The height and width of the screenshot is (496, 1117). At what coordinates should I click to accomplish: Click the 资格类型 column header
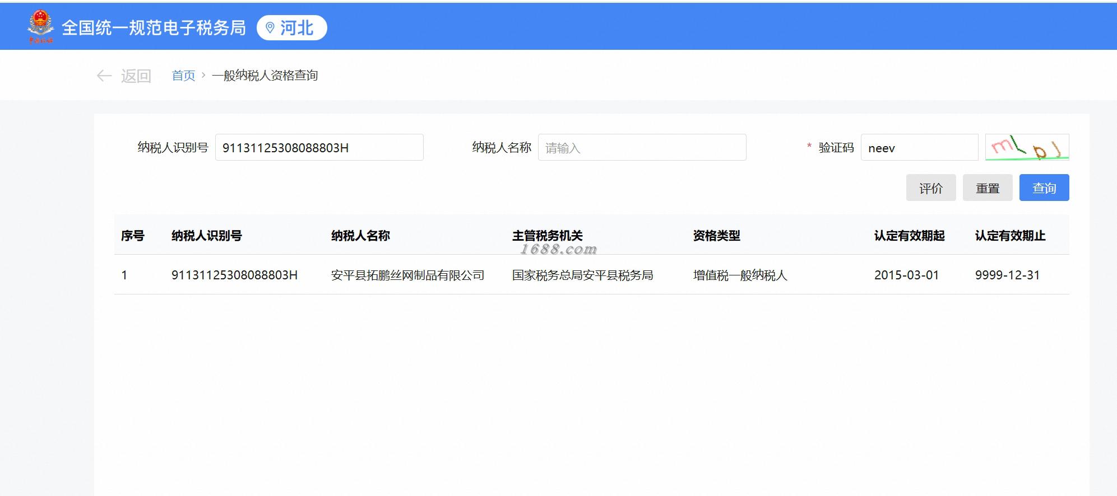(717, 236)
